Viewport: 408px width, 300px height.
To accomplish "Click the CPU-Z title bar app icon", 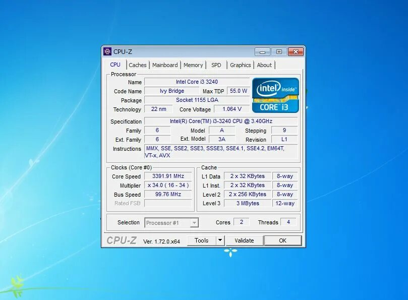I will [x=107, y=51].
